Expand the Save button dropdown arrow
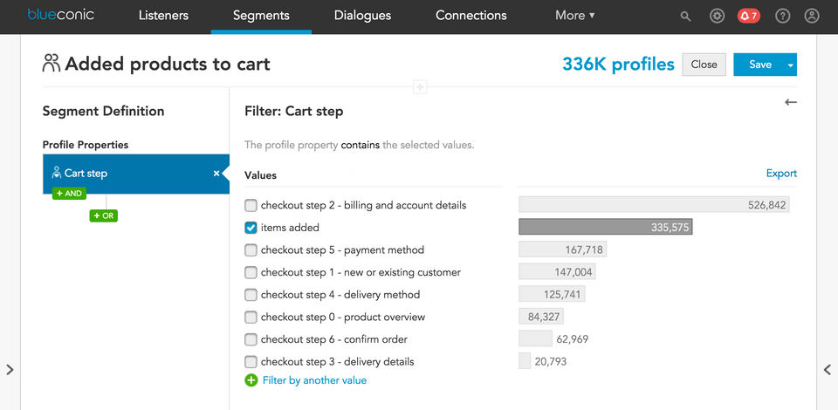The image size is (838, 410). [791, 65]
